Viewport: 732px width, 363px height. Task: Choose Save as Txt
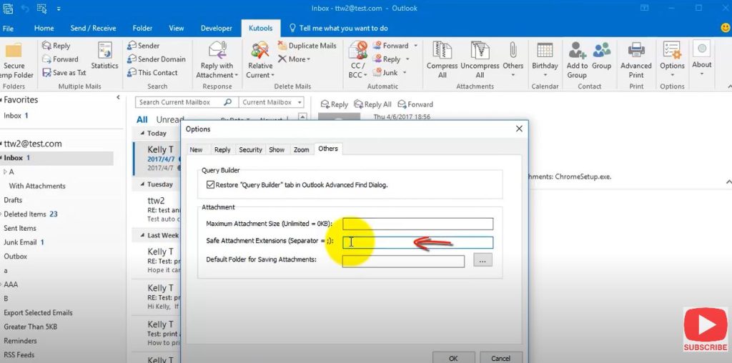point(64,73)
